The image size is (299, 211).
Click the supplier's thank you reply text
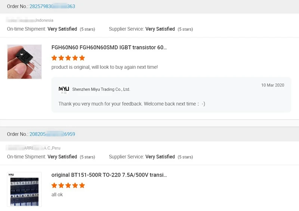(x=132, y=104)
